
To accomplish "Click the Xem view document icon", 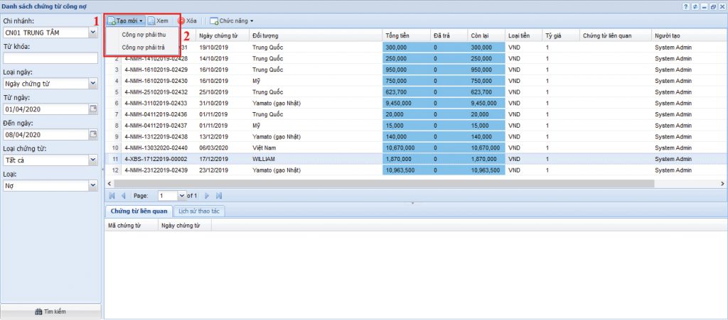I will coord(151,21).
